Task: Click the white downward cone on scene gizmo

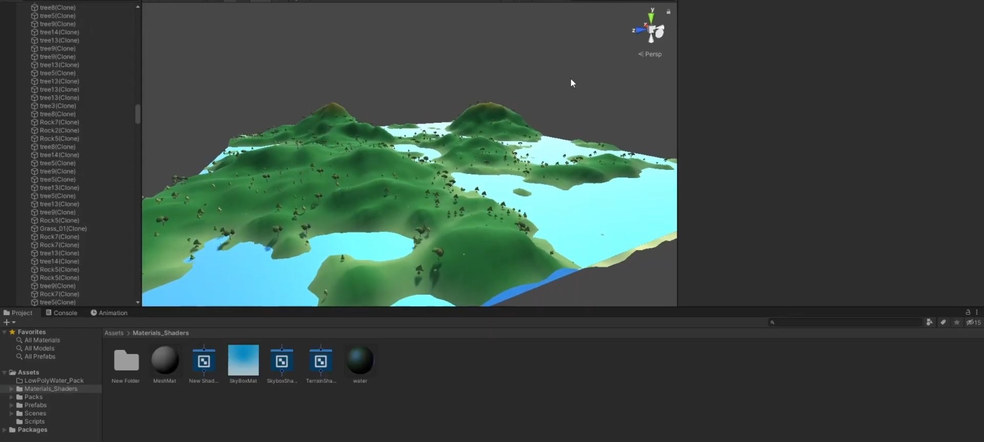Action: (x=651, y=38)
